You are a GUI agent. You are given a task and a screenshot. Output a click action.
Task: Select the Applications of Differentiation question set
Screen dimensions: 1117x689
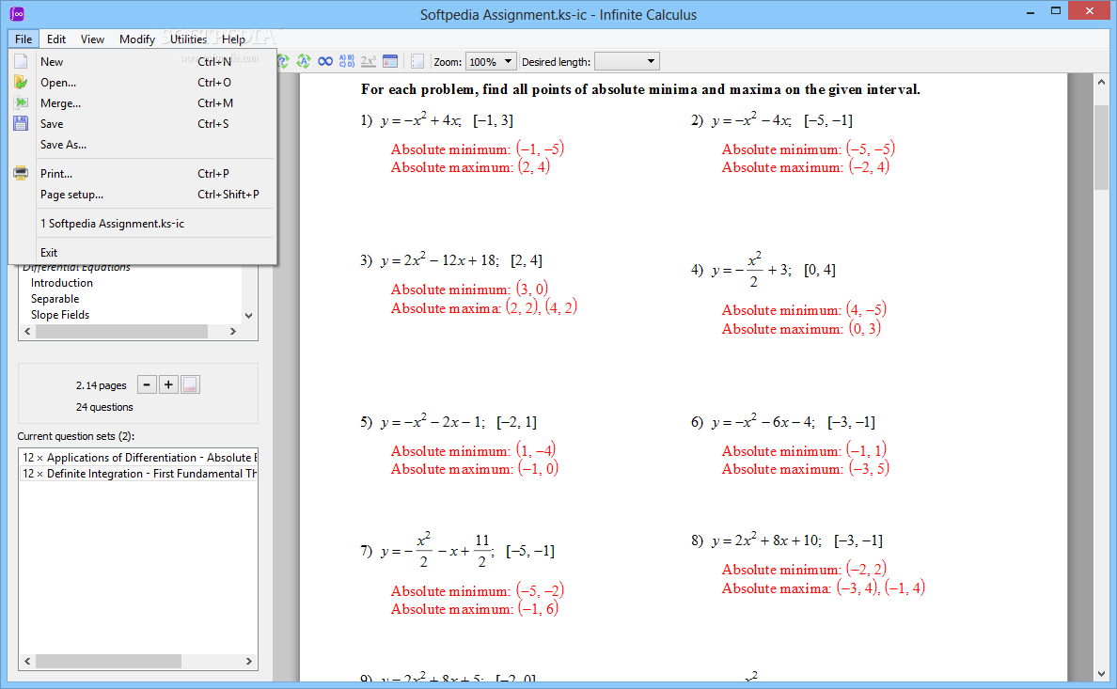pos(138,458)
